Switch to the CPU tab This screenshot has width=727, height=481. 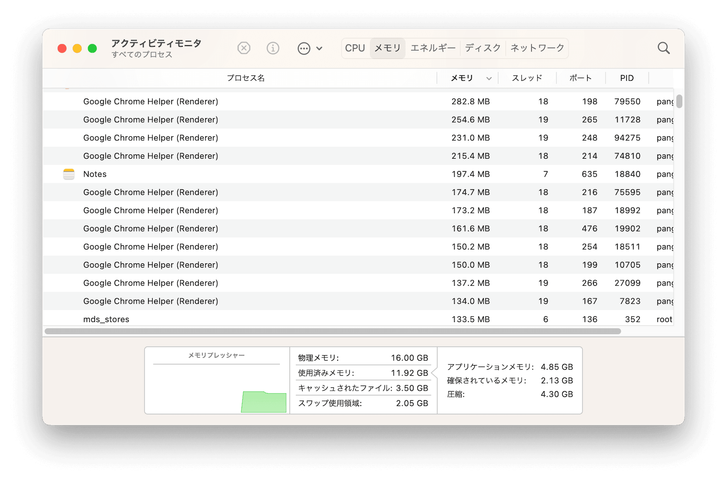[355, 48]
